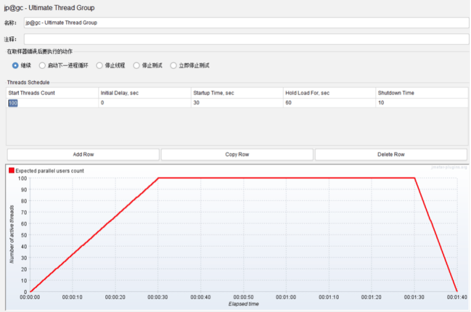This screenshot has width=471, height=312.
Task: Focus the 注释 comments input field
Action: pyautogui.click(x=246, y=39)
